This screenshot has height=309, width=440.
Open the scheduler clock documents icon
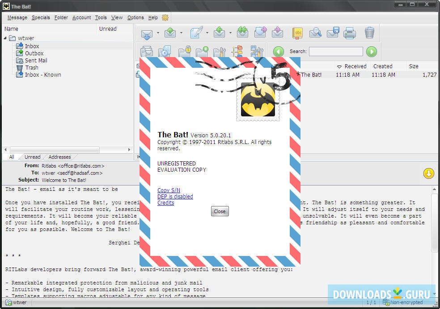pyautogui.click(x=165, y=52)
